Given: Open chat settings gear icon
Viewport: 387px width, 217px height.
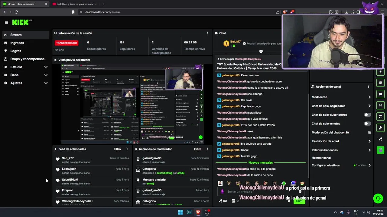Looking at the screenshot, I should (x=289, y=201).
